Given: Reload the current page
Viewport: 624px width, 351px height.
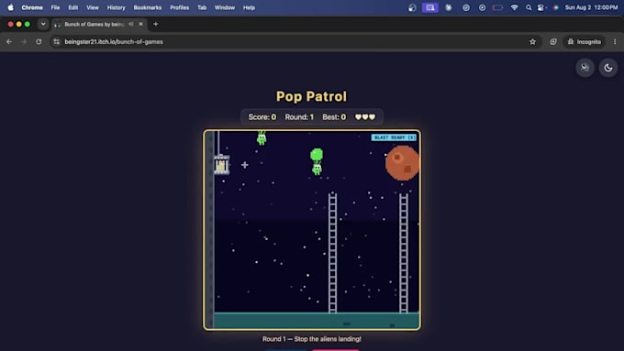Looking at the screenshot, I should coord(39,42).
